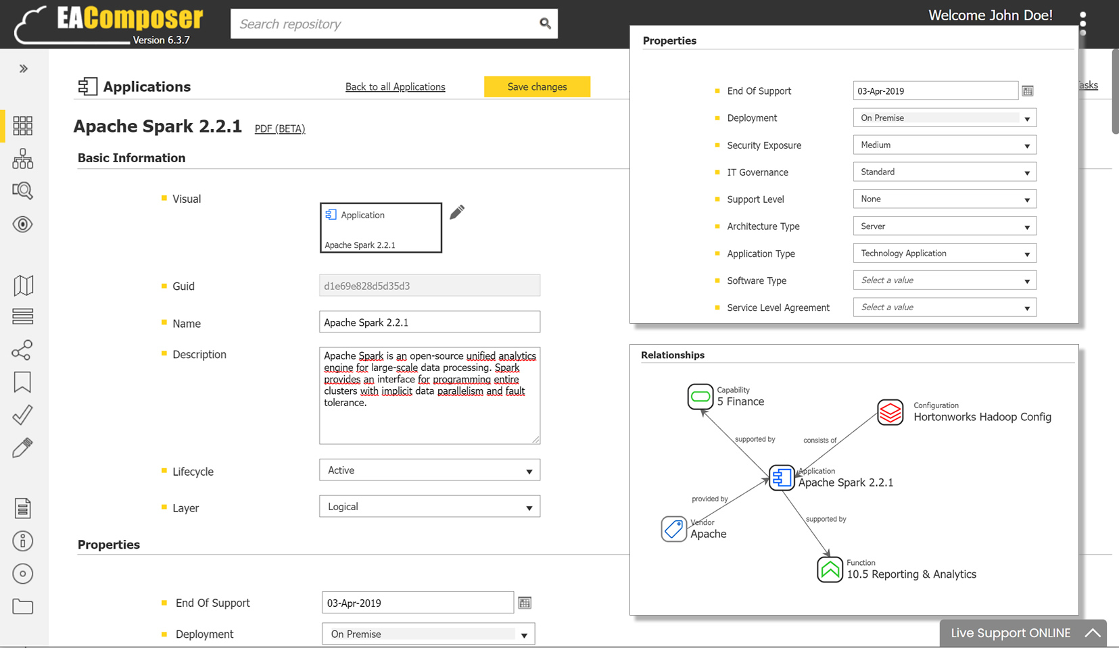
Task: Click the Guid field
Action: tap(429, 285)
